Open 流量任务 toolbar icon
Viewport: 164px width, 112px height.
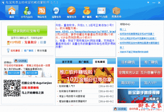(56, 12)
